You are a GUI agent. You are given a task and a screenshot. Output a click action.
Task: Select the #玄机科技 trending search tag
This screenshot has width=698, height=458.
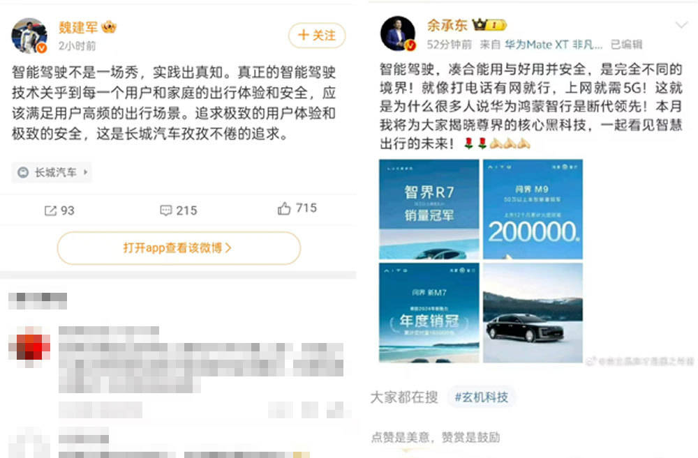tap(481, 397)
